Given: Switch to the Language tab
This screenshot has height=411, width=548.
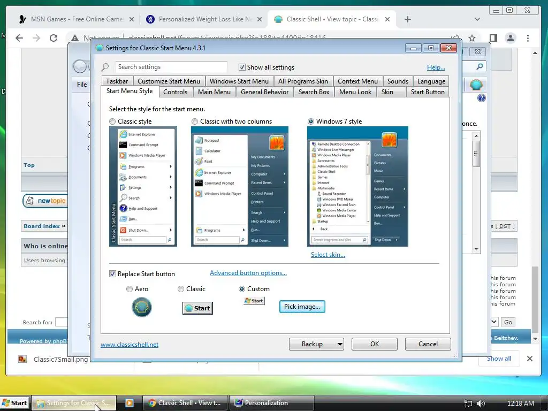Looking at the screenshot, I should click(x=431, y=81).
